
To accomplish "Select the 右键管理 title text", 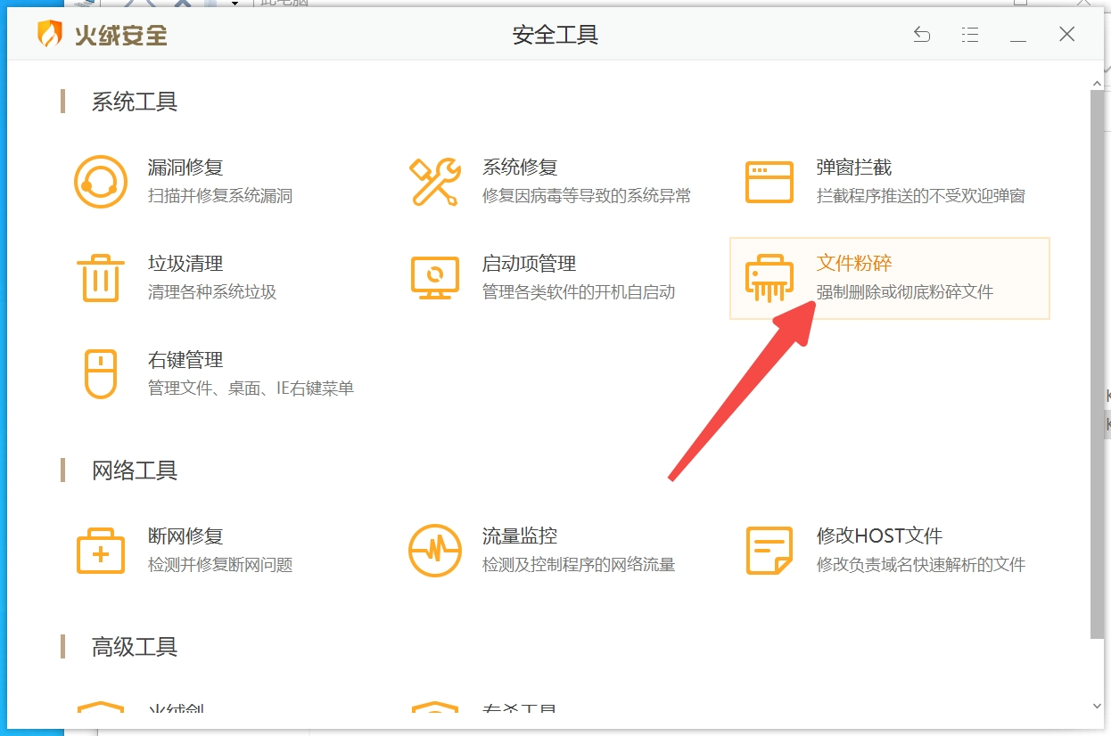I will point(185,360).
